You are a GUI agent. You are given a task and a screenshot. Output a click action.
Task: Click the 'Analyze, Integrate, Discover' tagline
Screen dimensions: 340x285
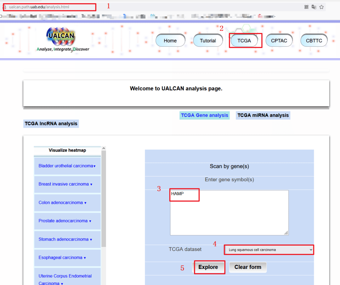pos(63,49)
